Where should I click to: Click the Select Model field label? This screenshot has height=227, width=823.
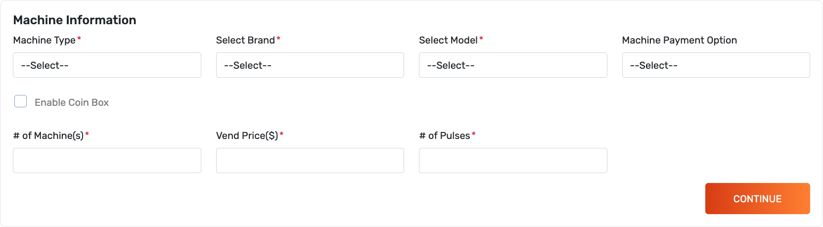click(x=448, y=40)
